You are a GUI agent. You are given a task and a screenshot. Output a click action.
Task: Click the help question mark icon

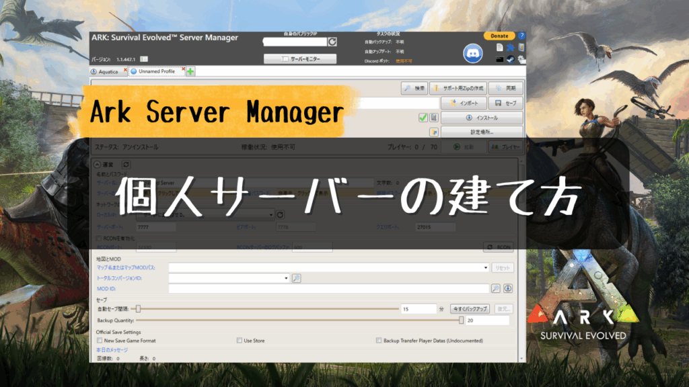521,35
